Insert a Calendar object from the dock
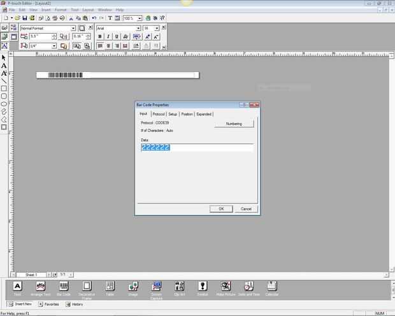This screenshot has height=316, width=395. (272, 287)
